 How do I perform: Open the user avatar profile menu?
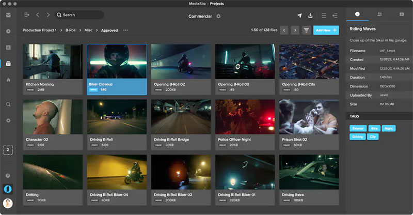click(8, 203)
